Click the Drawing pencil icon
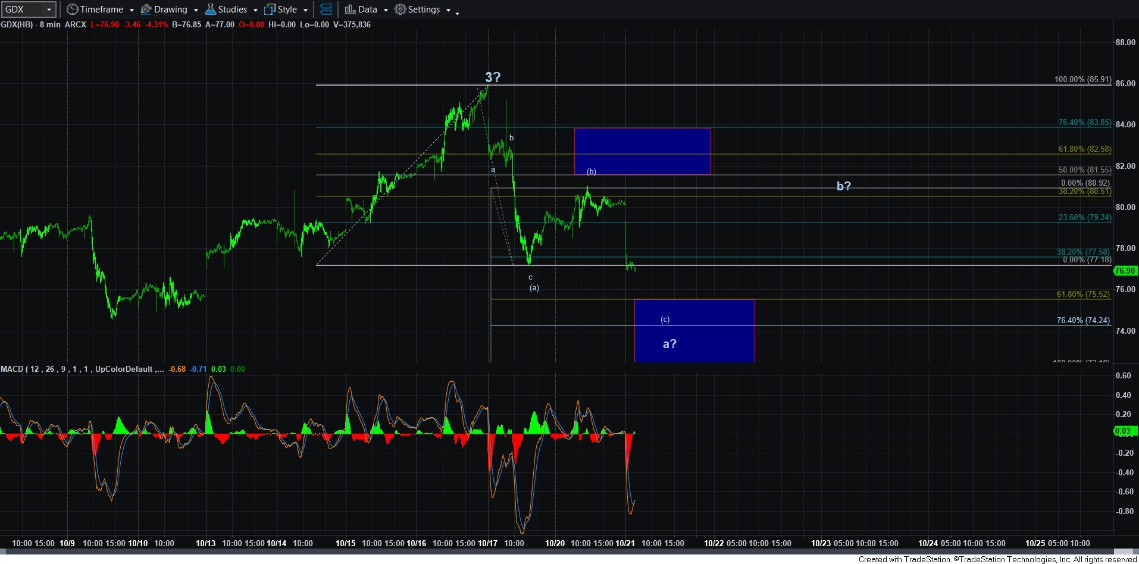Image resolution: width=1139 pixels, height=564 pixels. click(146, 10)
